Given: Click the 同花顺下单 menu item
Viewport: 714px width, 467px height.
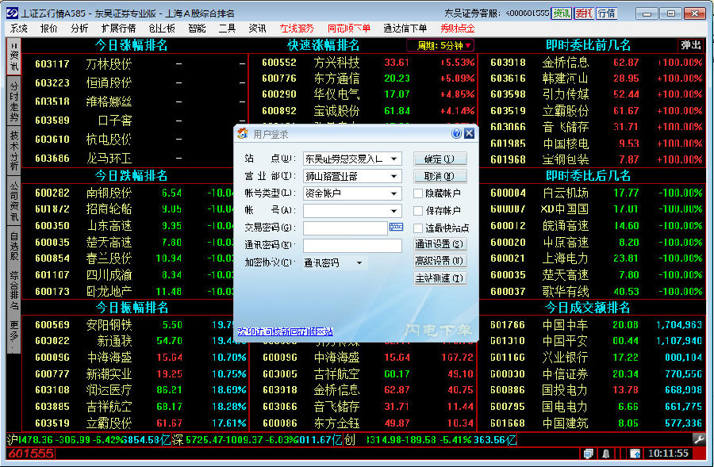Looking at the screenshot, I should pyautogui.click(x=349, y=29).
